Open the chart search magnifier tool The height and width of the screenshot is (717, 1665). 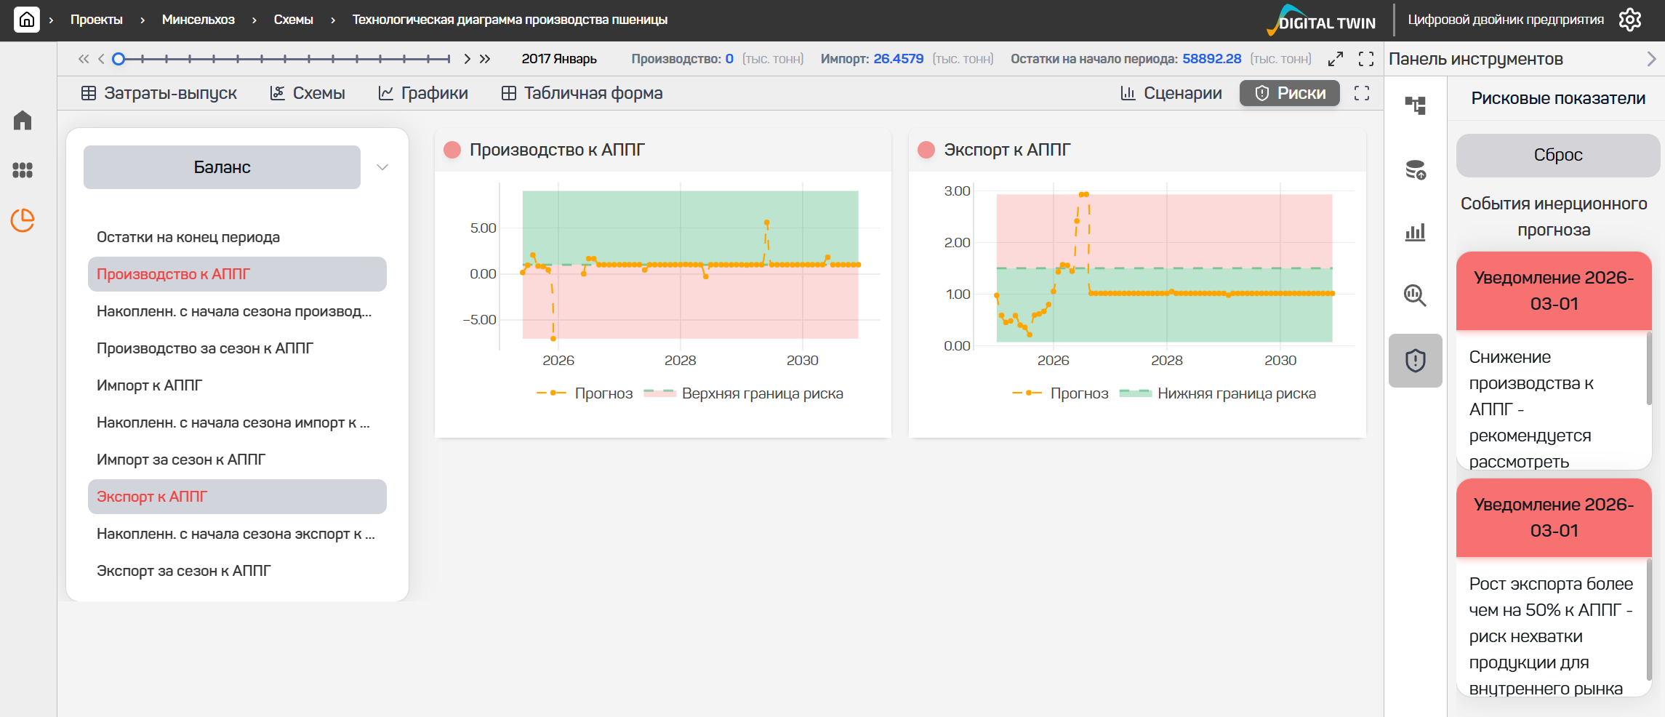1415,295
